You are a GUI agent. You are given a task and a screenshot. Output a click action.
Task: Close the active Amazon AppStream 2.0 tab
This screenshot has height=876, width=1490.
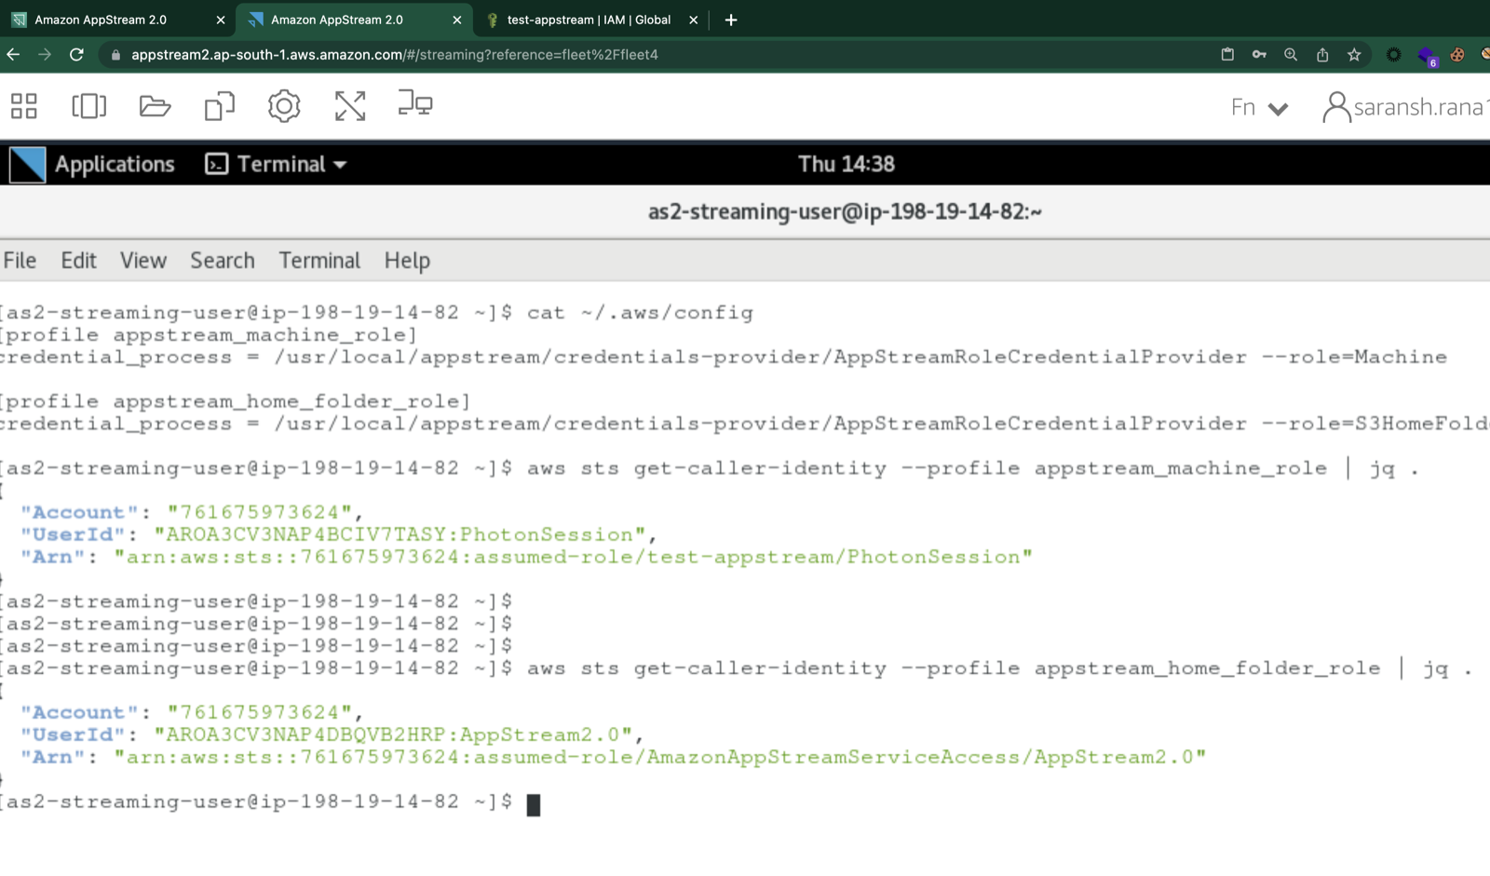(x=456, y=20)
